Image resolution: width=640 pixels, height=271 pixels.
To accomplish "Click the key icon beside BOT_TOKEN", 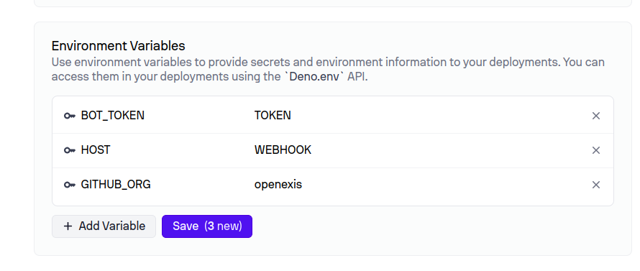I will [x=70, y=116].
